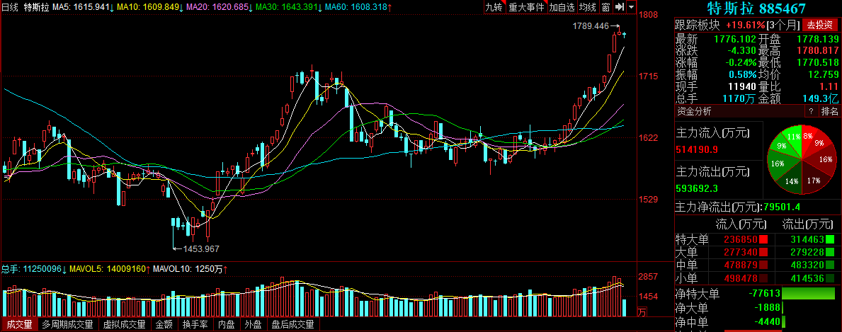Switch to the 外盘 tab
Screen dimensions: 842x332
(x=253, y=324)
